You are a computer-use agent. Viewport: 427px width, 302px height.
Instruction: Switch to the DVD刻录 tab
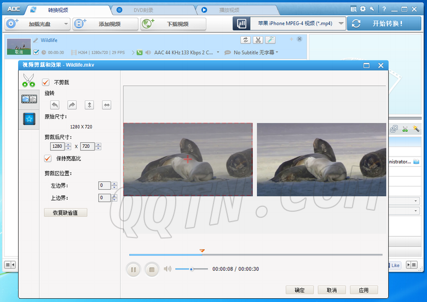143,10
